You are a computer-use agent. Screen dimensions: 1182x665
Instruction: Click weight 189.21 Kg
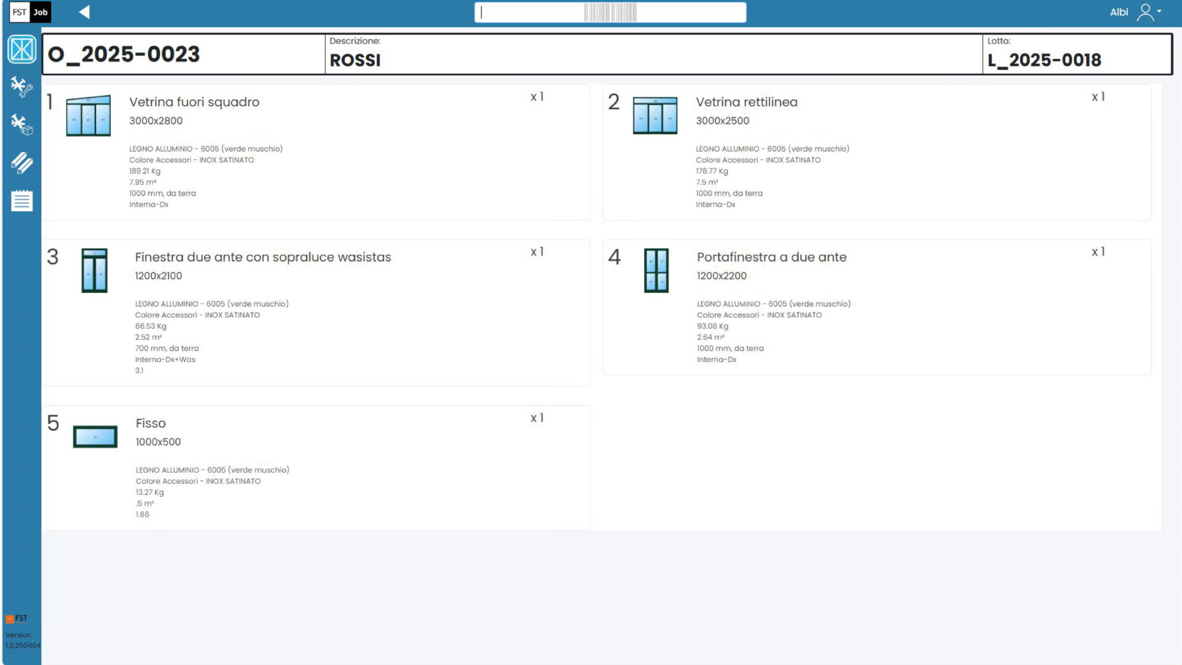point(145,171)
